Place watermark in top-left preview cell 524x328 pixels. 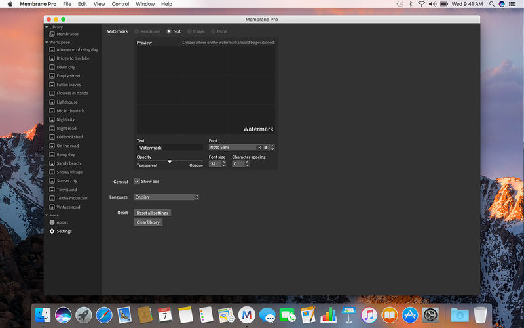(x=160, y=60)
